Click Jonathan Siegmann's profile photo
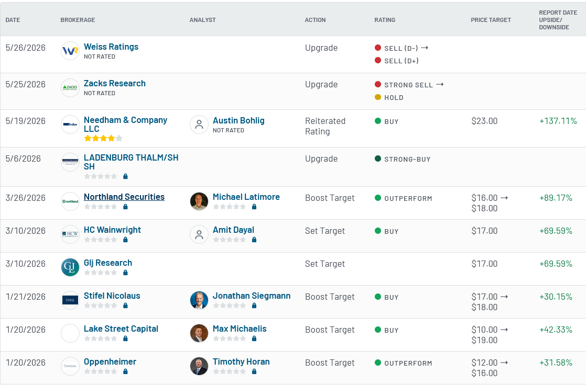The image size is (586, 385). pyautogui.click(x=199, y=300)
